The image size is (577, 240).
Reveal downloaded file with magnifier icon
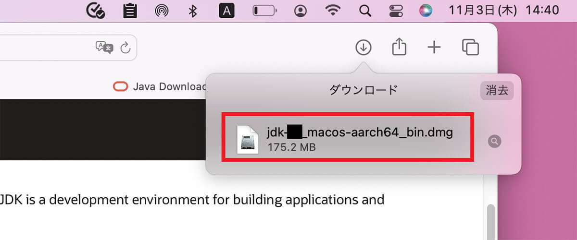[494, 141]
